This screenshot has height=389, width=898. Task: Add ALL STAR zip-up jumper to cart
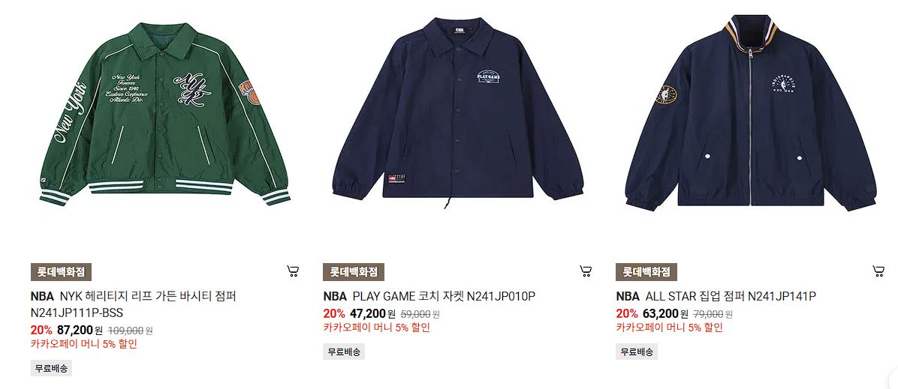coord(878,271)
